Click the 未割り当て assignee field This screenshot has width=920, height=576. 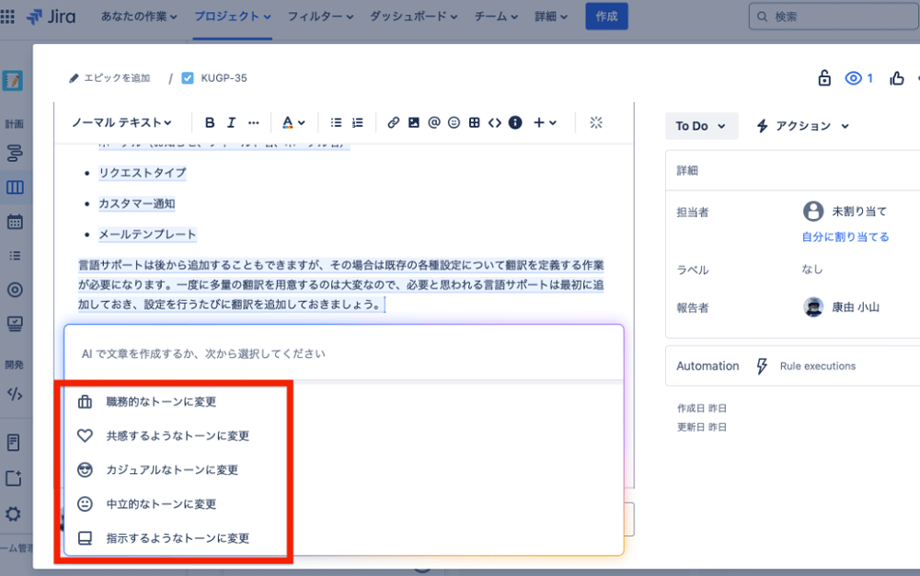point(845,211)
